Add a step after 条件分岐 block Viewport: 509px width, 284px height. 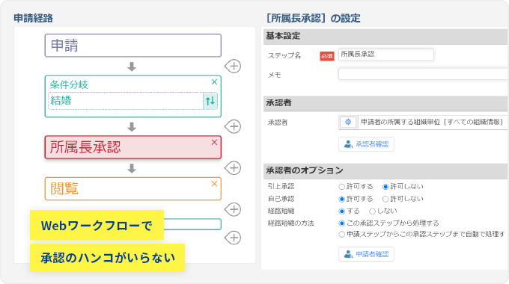pyautogui.click(x=233, y=126)
